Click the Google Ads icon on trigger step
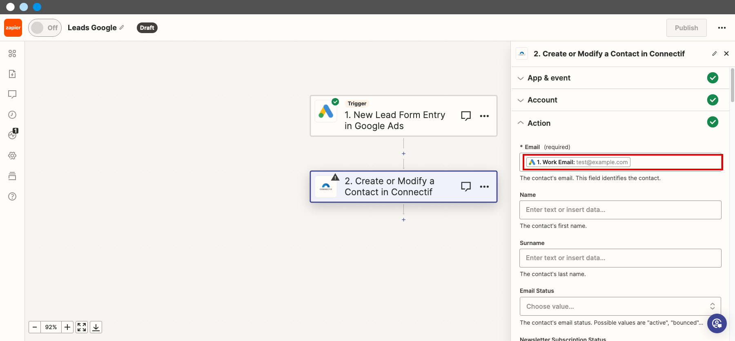Viewport: 735px width, 341px height. click(x=326, y=111)
